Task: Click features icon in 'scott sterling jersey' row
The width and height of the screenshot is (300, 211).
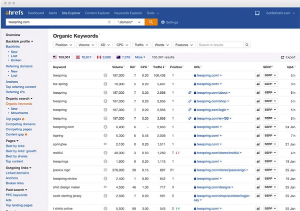Action: coord(105,196)
